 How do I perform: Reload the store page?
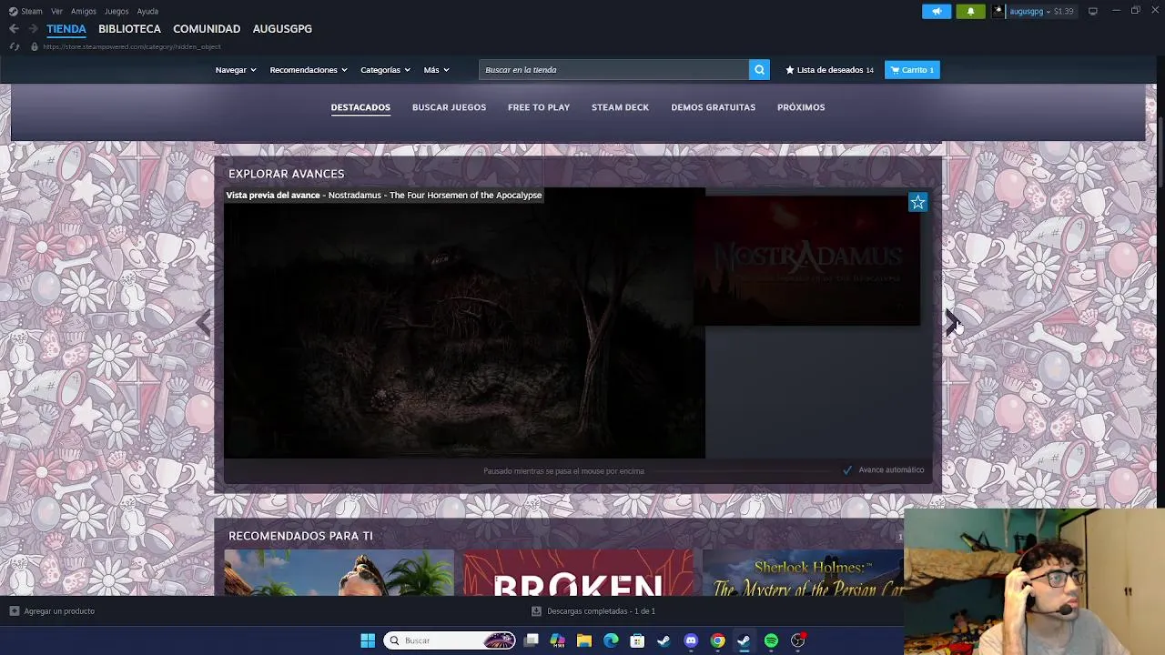(14, 46)
